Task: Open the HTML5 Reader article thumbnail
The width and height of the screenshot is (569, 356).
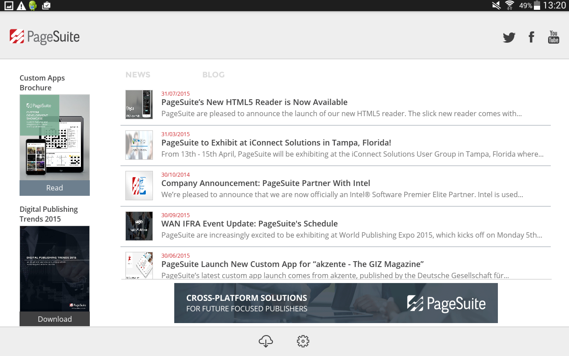Action: (x=139, y=105)
